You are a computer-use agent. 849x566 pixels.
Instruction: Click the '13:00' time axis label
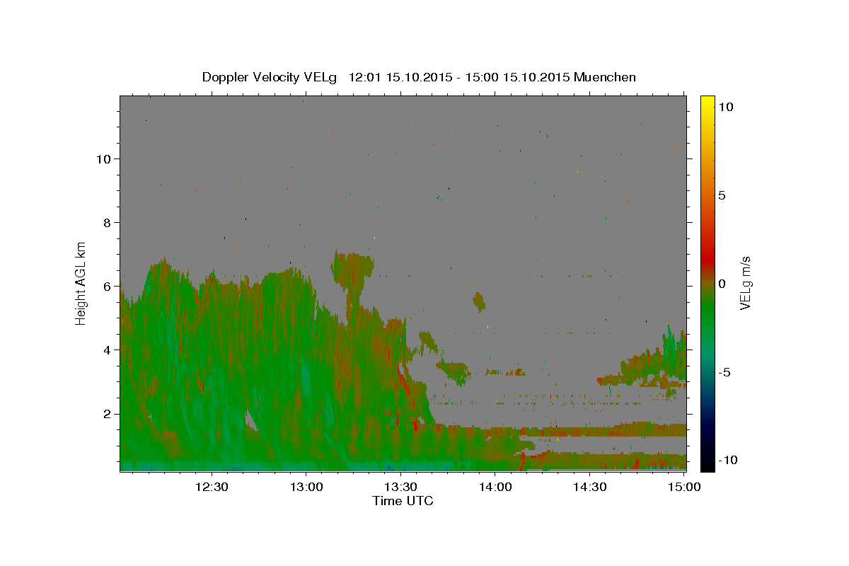(306, 487)
